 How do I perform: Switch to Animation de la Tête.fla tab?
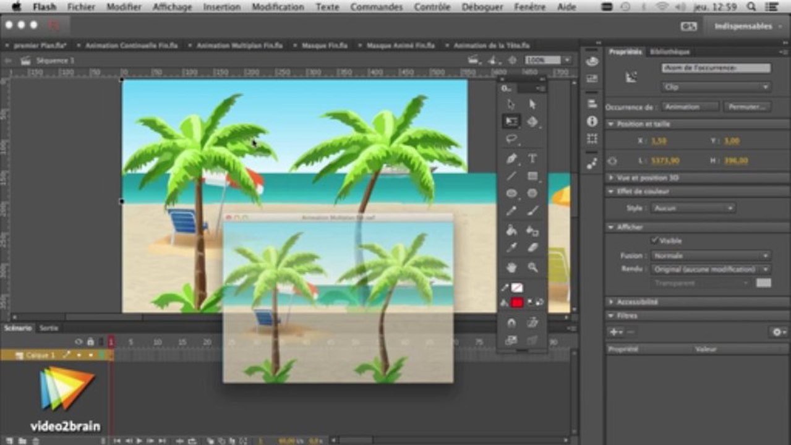click(491, 46)
